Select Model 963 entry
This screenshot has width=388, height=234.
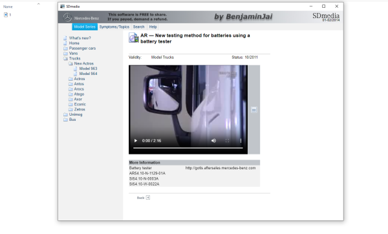[88, 69]
